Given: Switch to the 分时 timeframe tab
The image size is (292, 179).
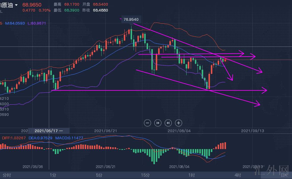Looking at the screenshot, I should coord(7,175).
